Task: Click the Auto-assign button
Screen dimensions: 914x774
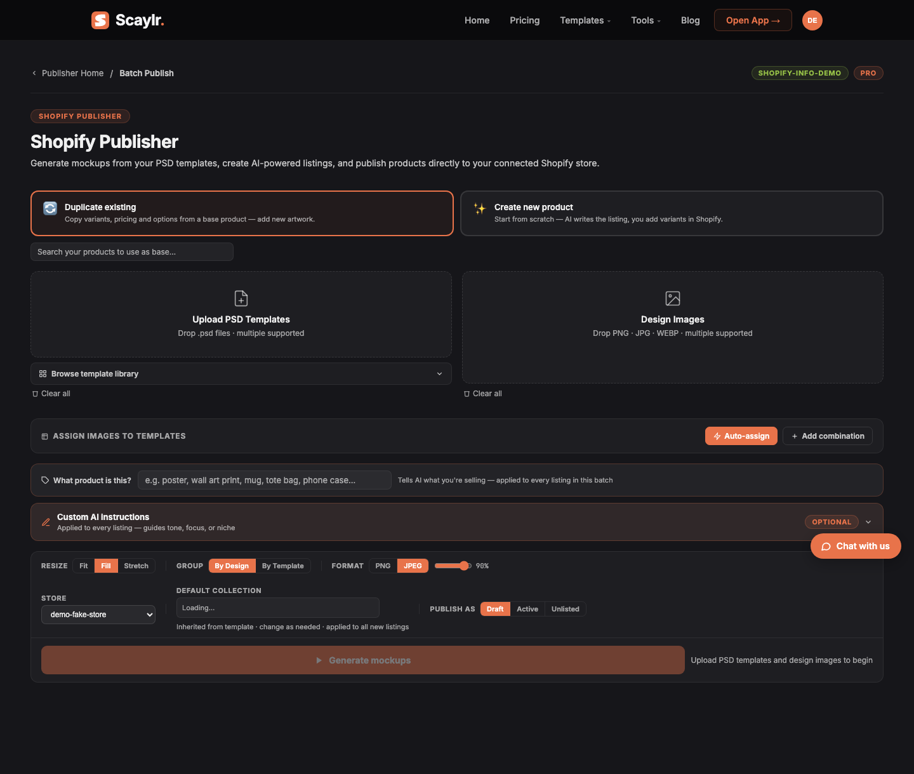Action: pos(741,436)
